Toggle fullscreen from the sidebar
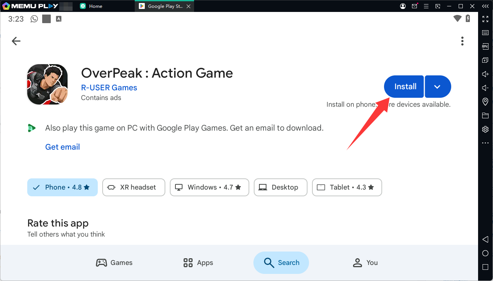The width and height of the screenshot is (493, 281). (x=486, y=19)
